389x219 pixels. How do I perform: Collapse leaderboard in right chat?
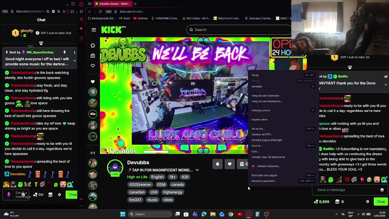tap(350, 68)
